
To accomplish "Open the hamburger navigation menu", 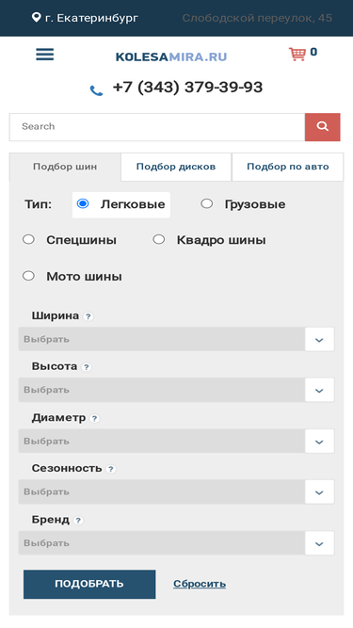I will 45,55.
